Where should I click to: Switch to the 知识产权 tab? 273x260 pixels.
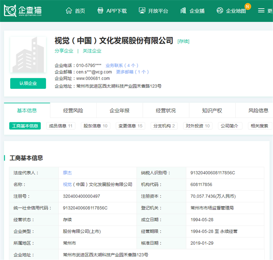[212, 110]
